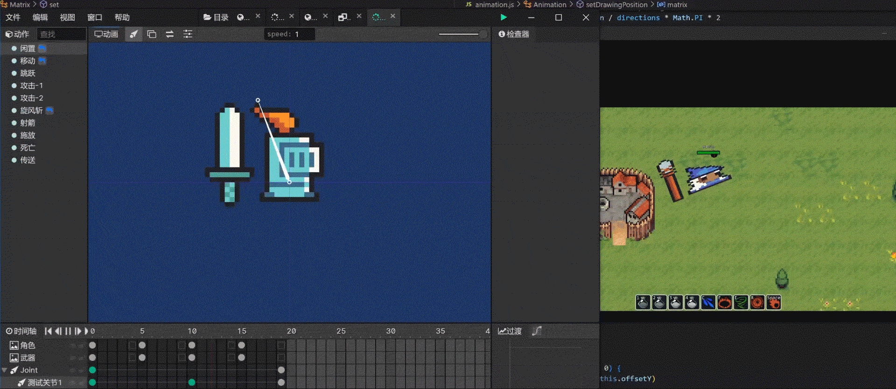The height and width of the screenshot is (389, 896).
Task: Click the overlapping frames icon in the toolbar
Action: click(152, 34)
